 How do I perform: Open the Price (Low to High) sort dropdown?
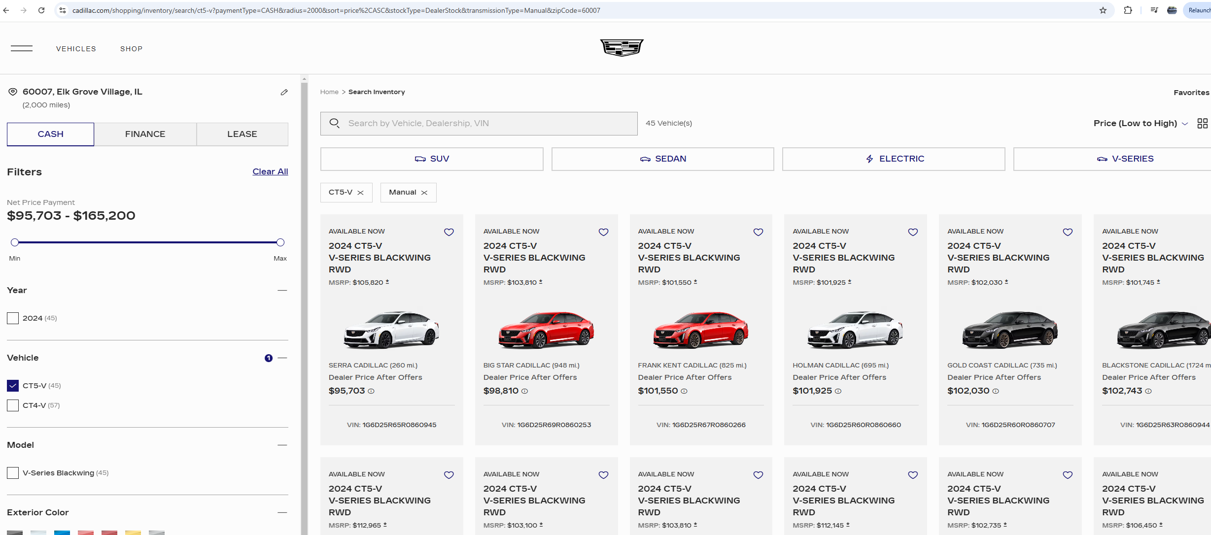coord(1140,124)
